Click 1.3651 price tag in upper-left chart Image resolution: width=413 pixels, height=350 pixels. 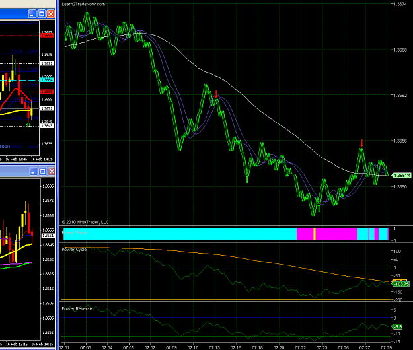(47, 108)
